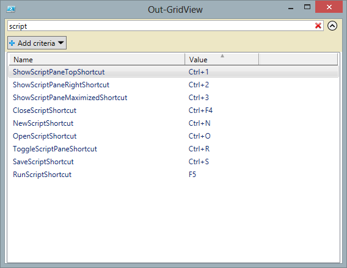Image resolution: width=347 pixels, height=268 pixels.
Task: Click the PowerShell icon in title bar
Action: (x=11, y=9)
